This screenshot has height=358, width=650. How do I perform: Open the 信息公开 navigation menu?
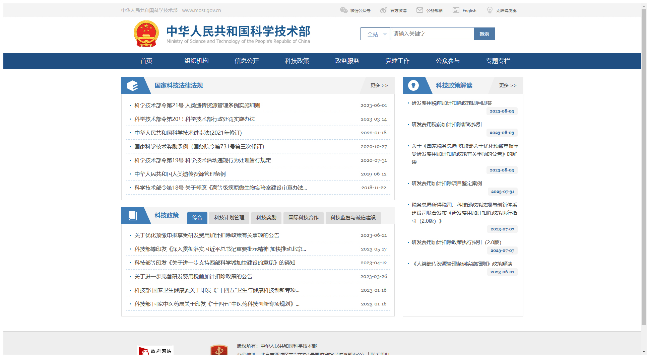pos(247,61)
